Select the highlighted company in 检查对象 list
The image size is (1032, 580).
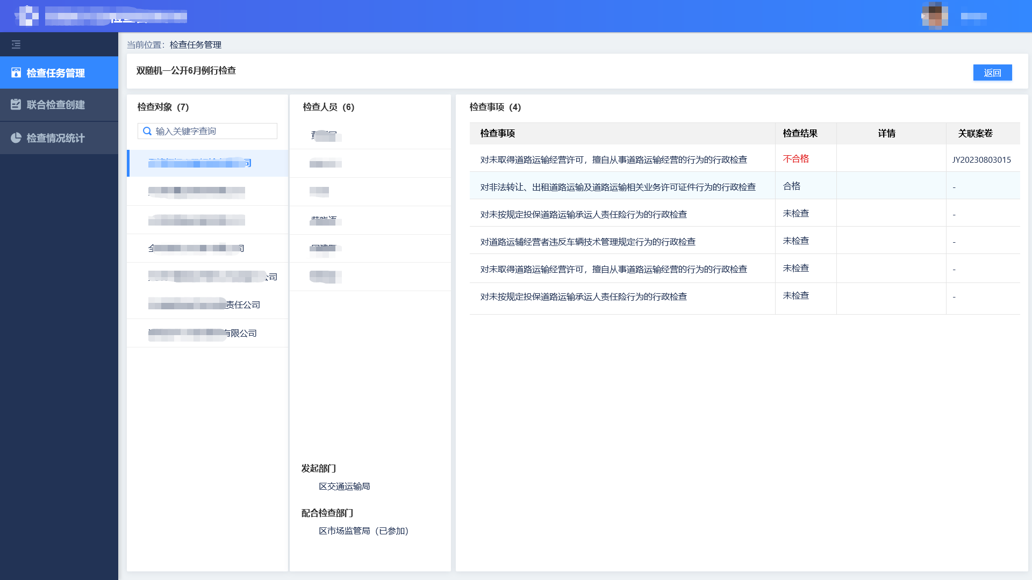click(207, 163)
